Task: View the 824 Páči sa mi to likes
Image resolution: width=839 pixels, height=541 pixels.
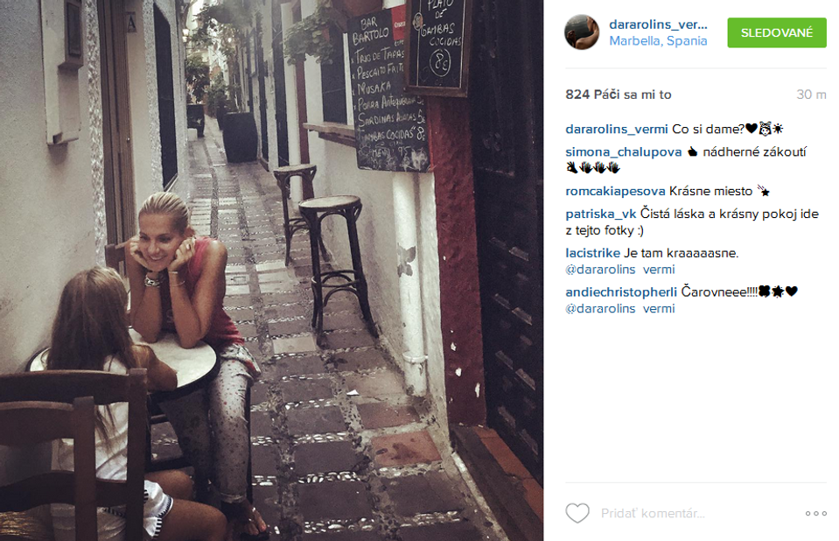Action: (618, 95)
